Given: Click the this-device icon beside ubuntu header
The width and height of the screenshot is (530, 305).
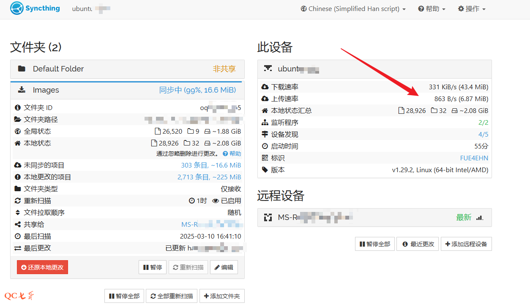Looking at the screenshot, I should pos(268,69).
